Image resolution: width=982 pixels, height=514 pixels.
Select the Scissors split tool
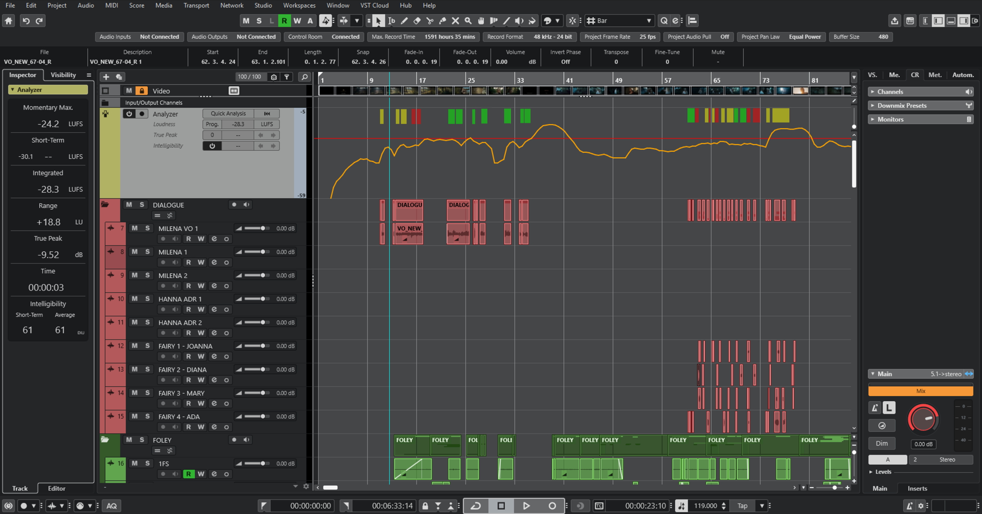430,21
